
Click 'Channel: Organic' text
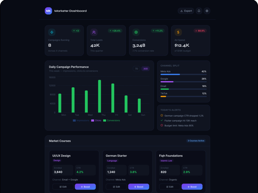click(168, 180)
